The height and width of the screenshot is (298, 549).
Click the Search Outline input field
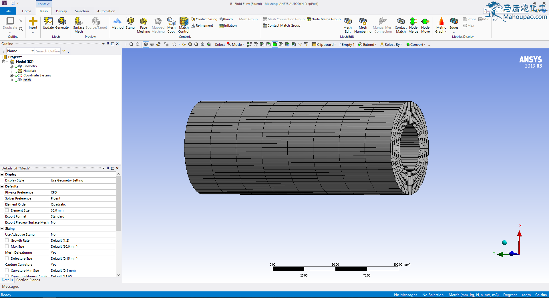[48, 51]
